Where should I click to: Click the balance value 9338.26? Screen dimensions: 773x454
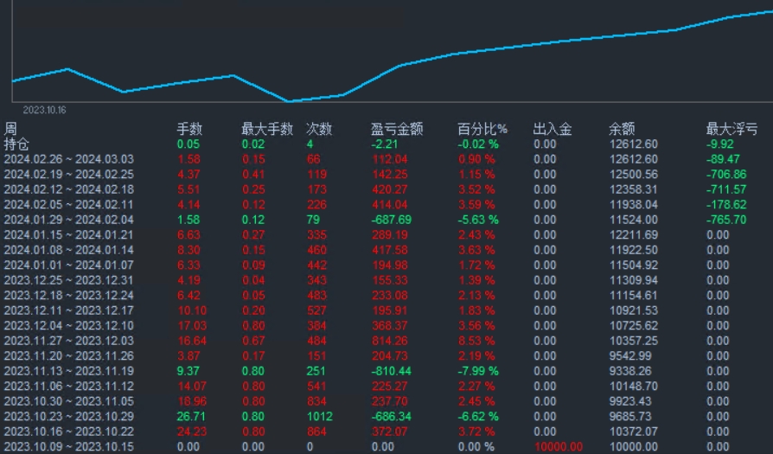630,371
